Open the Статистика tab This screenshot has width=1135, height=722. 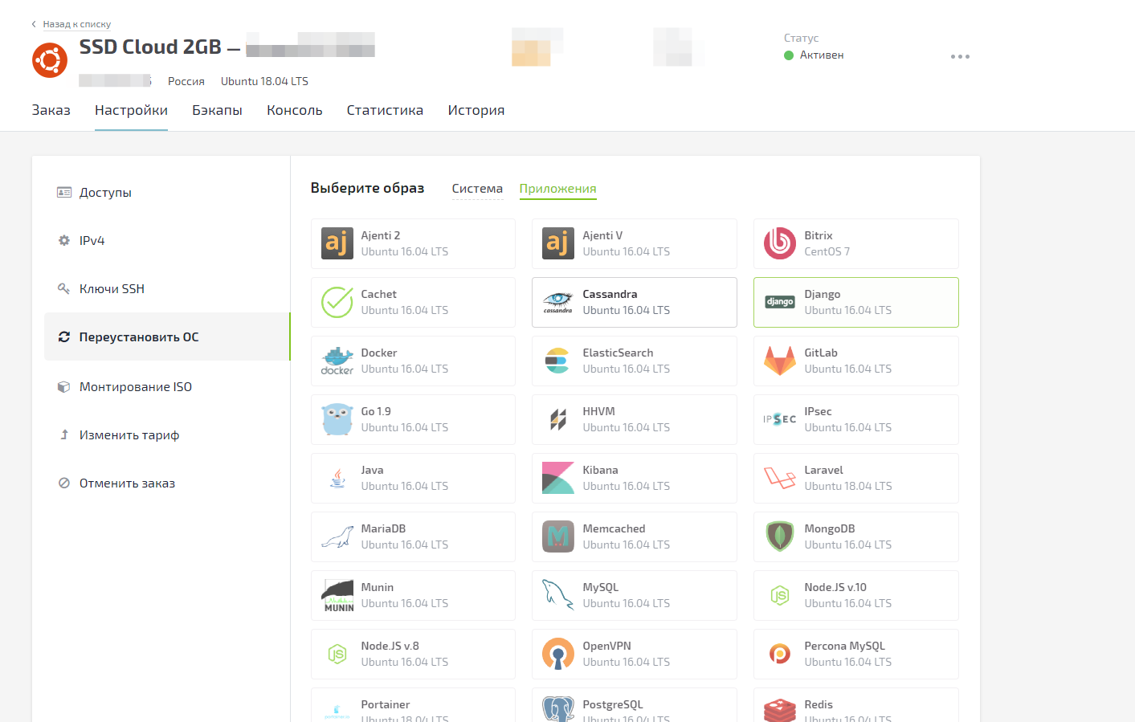click(x=385, y=110)
